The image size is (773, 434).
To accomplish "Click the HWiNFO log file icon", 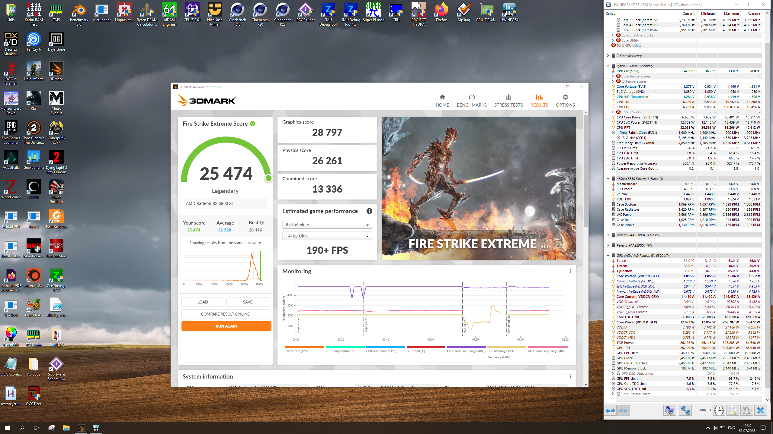I will (733, 410).
